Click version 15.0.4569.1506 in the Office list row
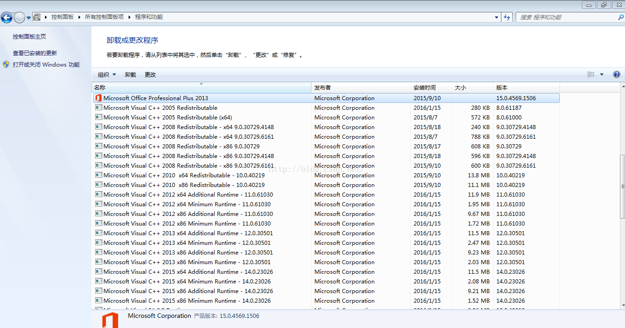The height and width of the screenshot is (328, 625). coord(516,98)
